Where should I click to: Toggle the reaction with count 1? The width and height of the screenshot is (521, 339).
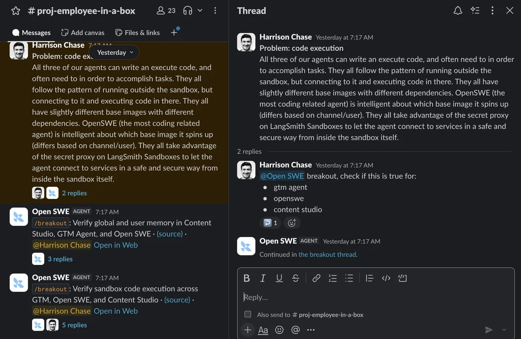pyautogui.click(x=270, y=223)
